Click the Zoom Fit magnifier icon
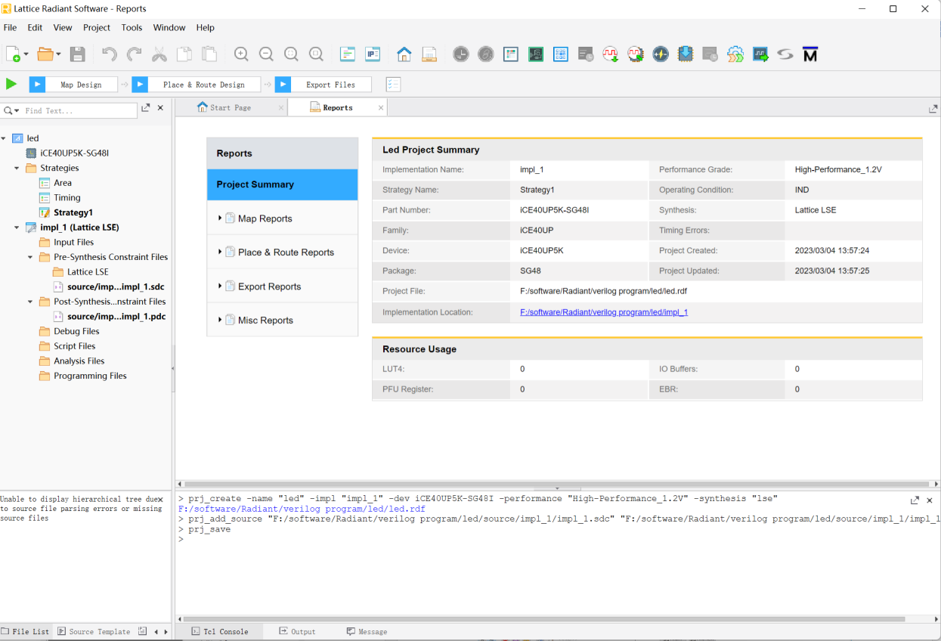This screenshot has width=941, height=641. pyautogui.click(x=291, y=54)
